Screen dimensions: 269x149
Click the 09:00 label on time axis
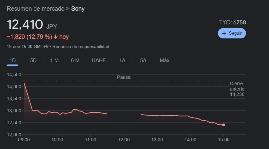24,140
